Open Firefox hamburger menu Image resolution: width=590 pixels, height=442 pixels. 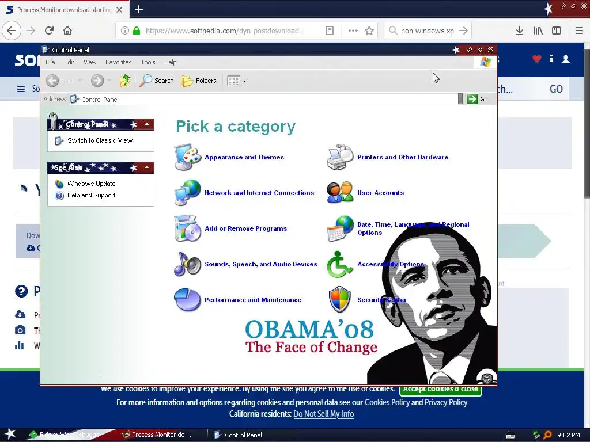pyautogui.click(x=578, y=31)
